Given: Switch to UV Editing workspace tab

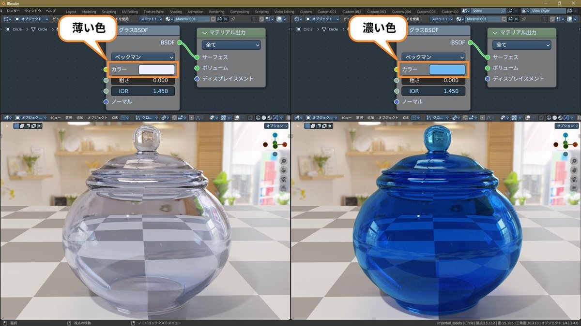Looking at the screenshot, I should pyautogui.click(x=130, y=12).
